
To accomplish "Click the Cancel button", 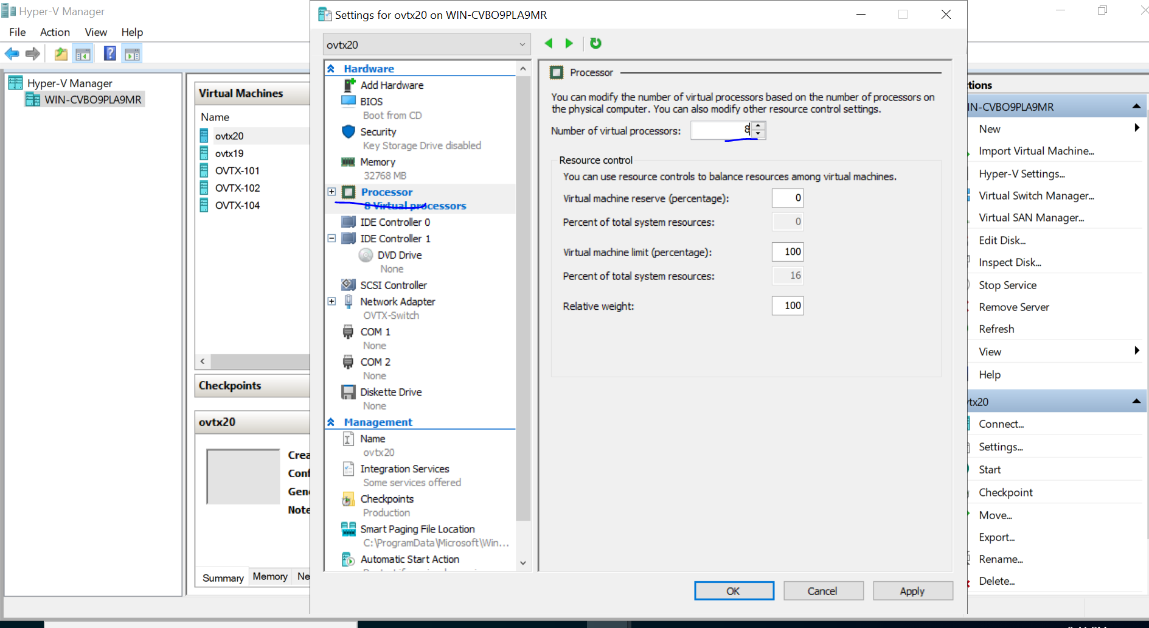I will [x=823, y=591].
